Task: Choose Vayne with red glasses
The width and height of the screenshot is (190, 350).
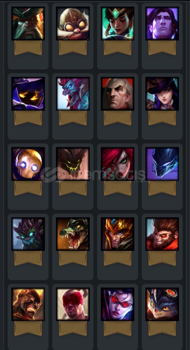Action: click(117, 304)
